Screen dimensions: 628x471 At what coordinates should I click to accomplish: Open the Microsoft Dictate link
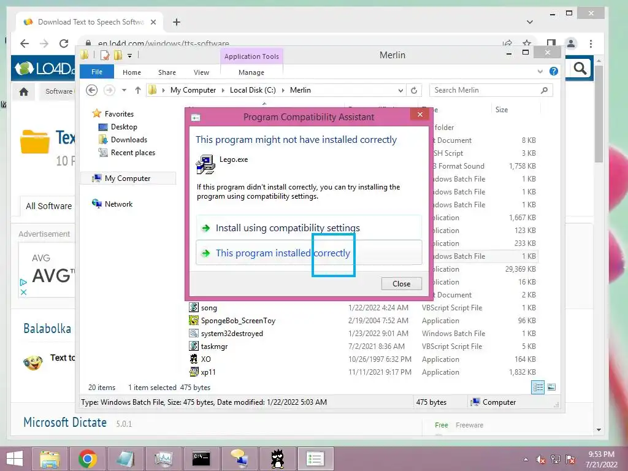pyautogui.click(x=65, y=422)
